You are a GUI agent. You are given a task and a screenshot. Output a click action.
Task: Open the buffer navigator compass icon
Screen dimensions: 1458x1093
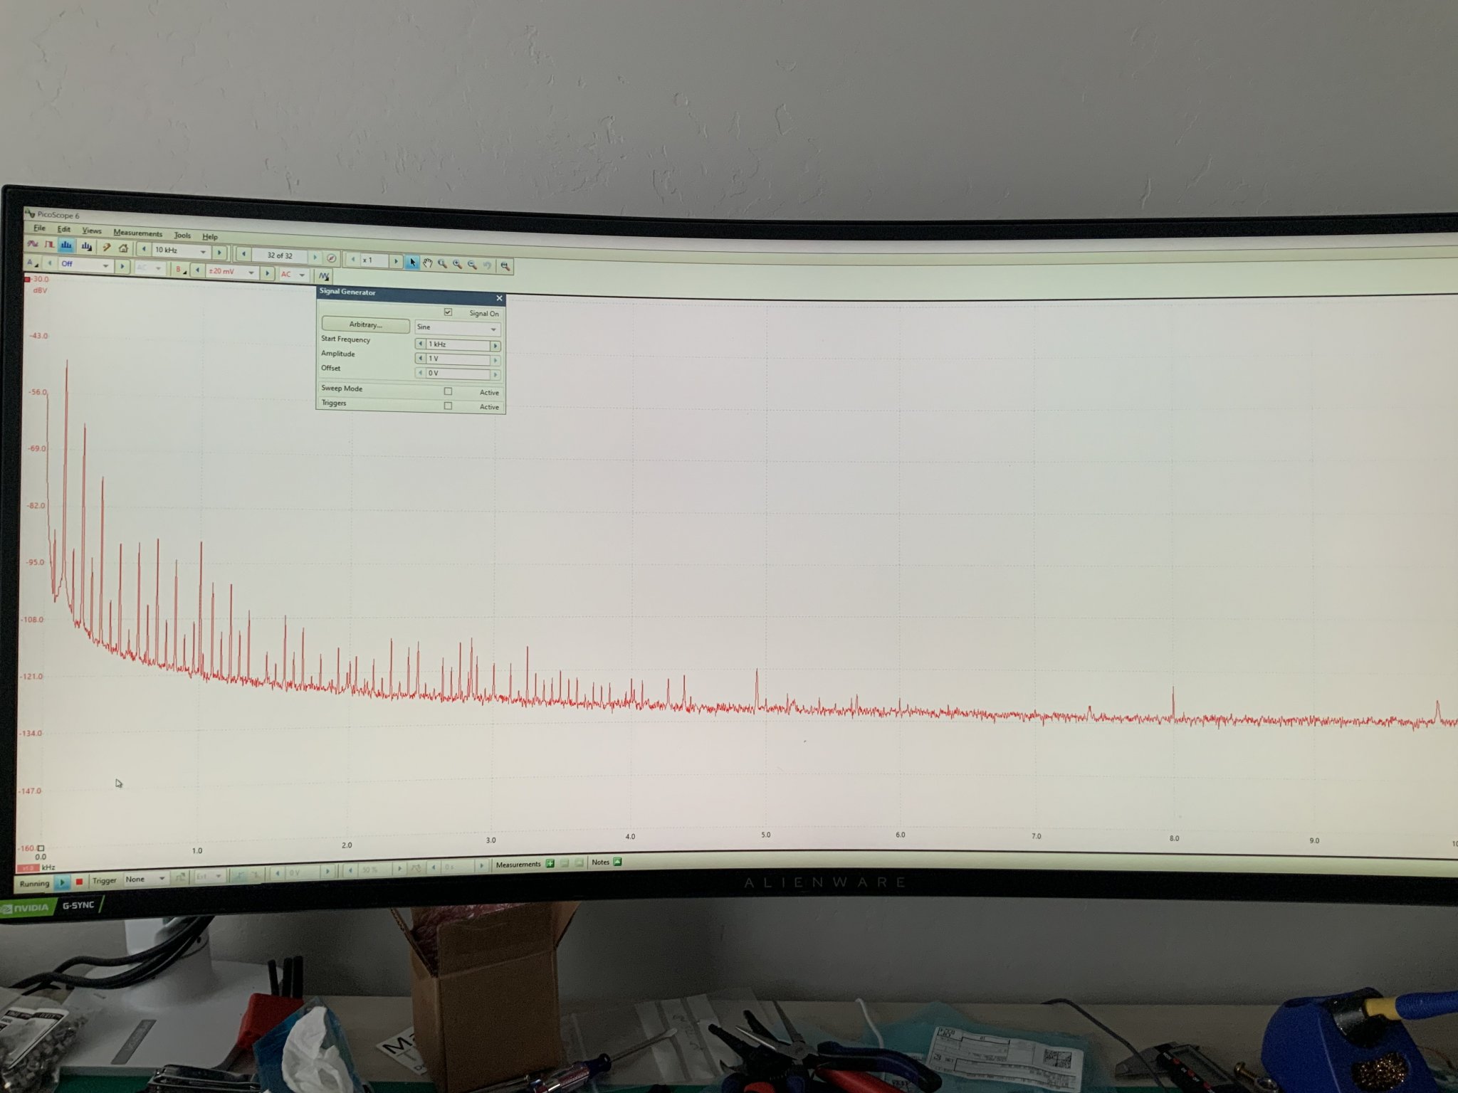point(331,258)
